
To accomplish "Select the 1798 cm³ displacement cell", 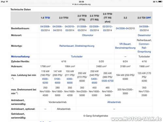I will [45, 66].
